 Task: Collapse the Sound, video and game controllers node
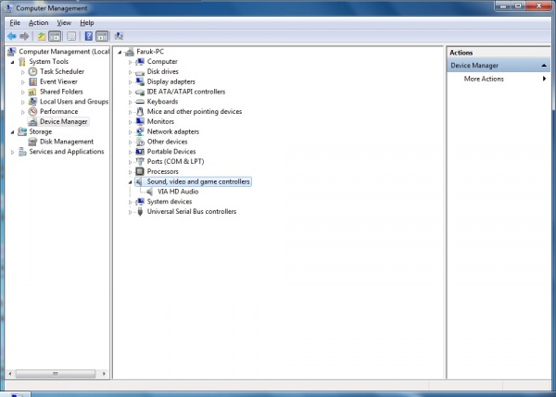click(x=130, y=182)
